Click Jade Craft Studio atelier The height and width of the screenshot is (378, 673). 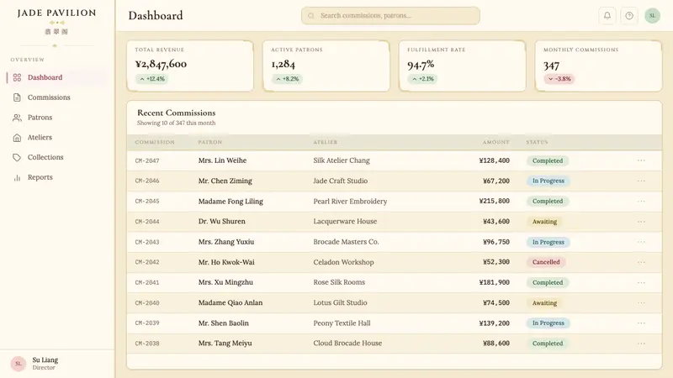tap(341, 181)
